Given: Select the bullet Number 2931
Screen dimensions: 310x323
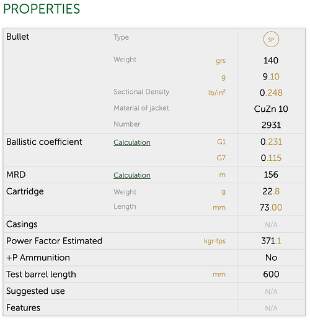Looking at the screenshot, I should pyautogui.click(x=271, y=125).
